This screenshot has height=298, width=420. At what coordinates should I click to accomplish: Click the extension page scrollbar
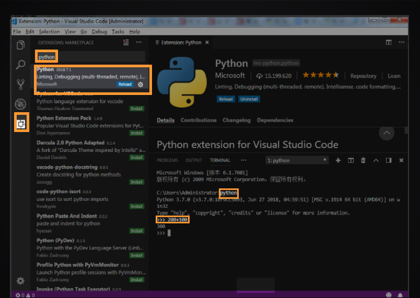406,130
